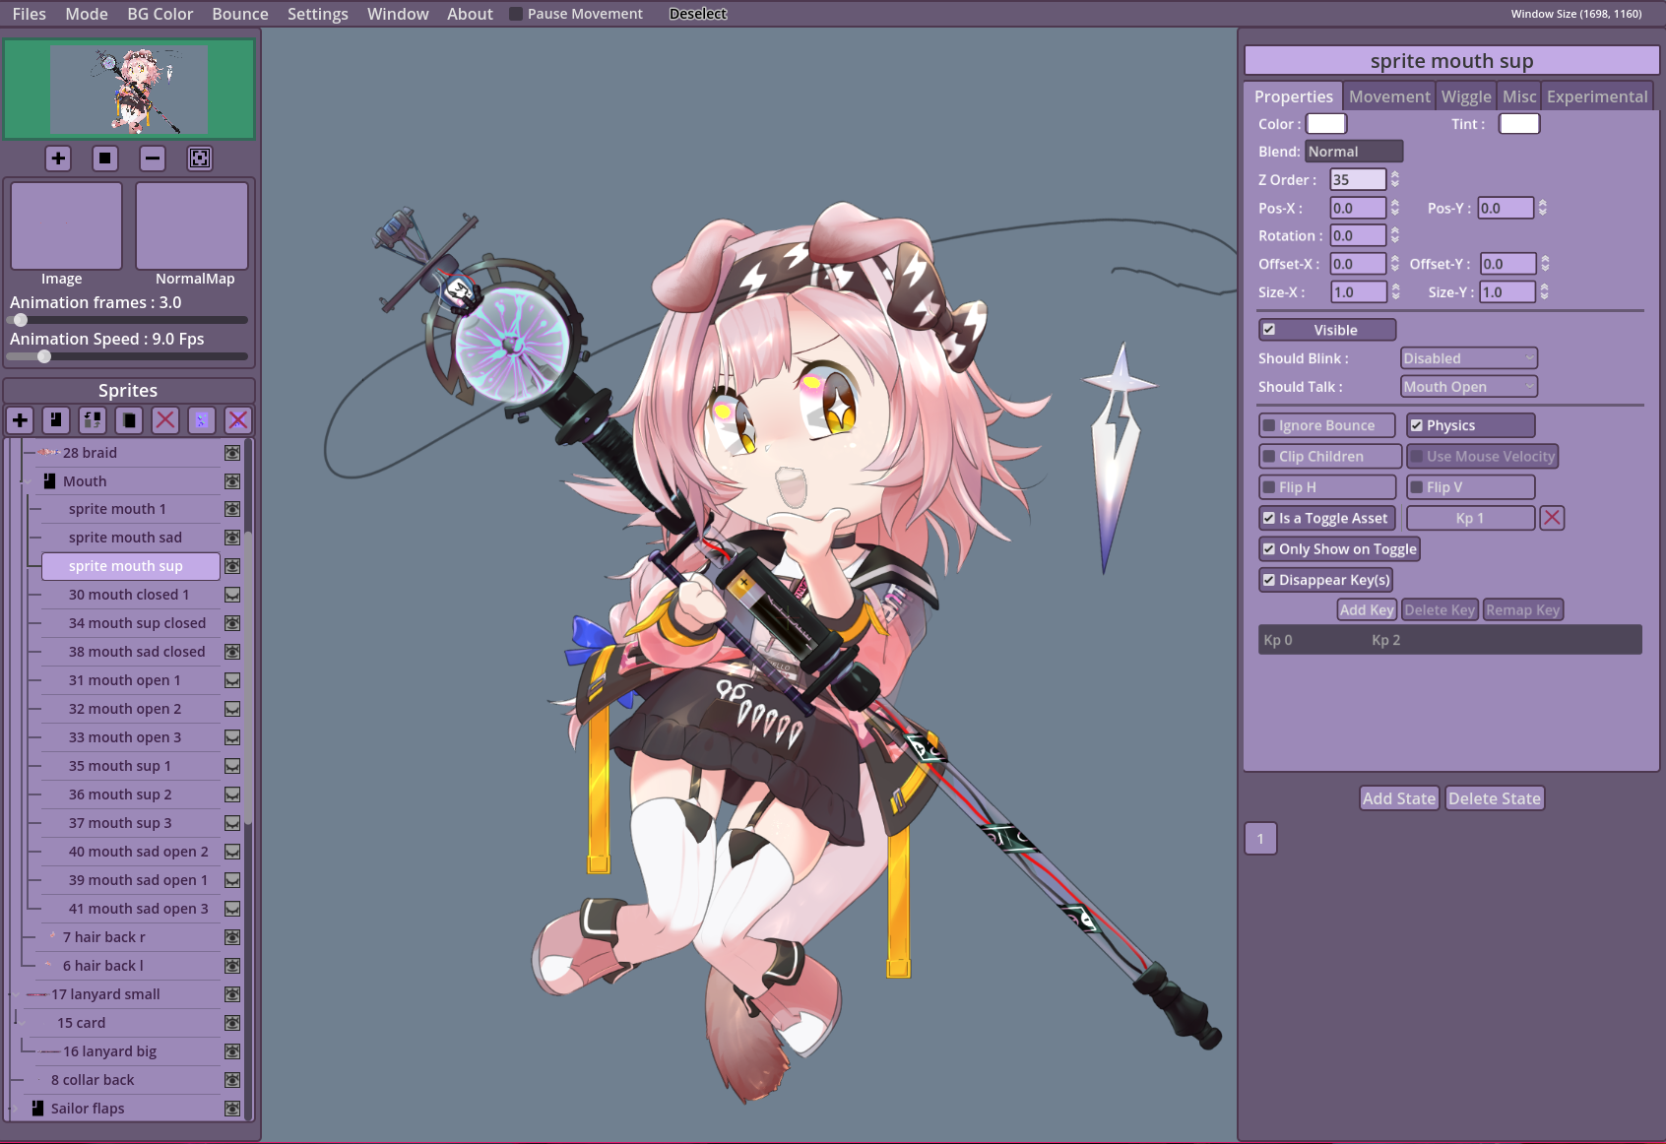Click the plain red X delete sprite icon
Image resolution: width=1666 pixels, height=1144 pixels.
165,420
